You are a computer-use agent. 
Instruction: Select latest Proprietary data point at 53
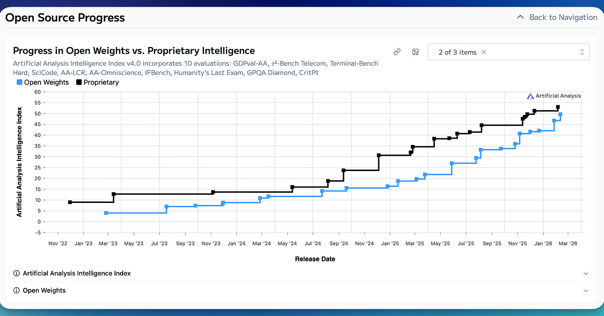(558, 107)
